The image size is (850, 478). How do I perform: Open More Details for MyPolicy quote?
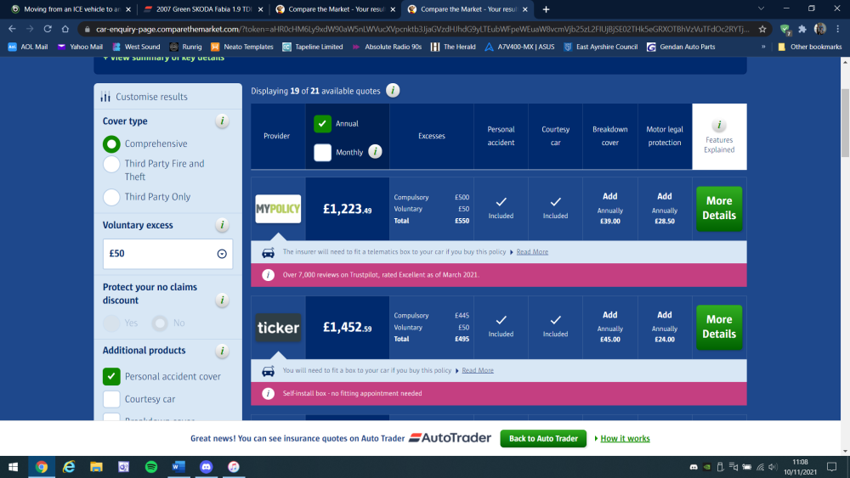[x=719, y=208]
